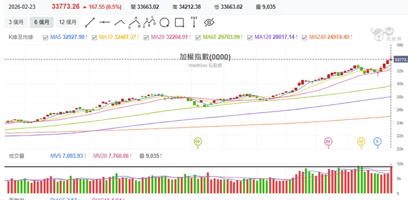Viewport: 408px width, 200px height.
Task: Toggle the hide drawings eye icon
Action: click(208, 23)
